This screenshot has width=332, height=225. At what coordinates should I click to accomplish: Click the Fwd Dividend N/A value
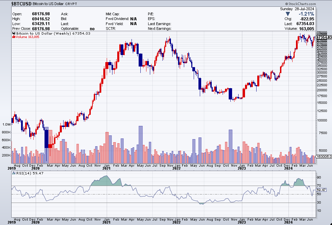(x=134, y=19)
